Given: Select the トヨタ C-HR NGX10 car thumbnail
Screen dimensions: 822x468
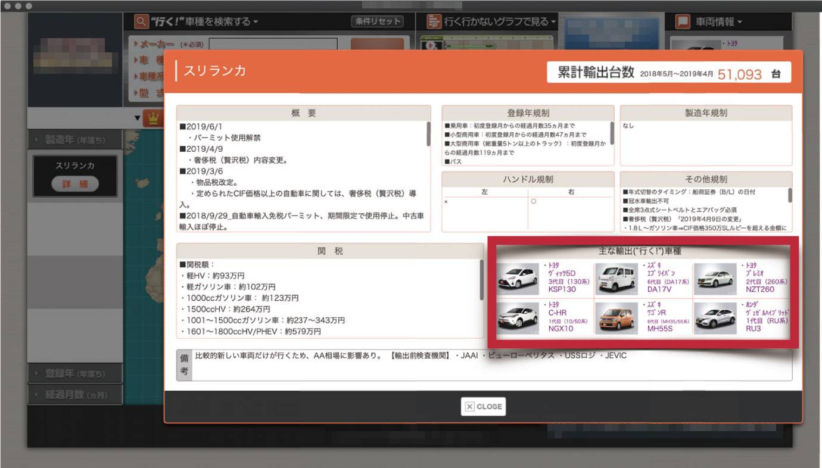Looking at the screenshot, I should click(x=519, y=317).
